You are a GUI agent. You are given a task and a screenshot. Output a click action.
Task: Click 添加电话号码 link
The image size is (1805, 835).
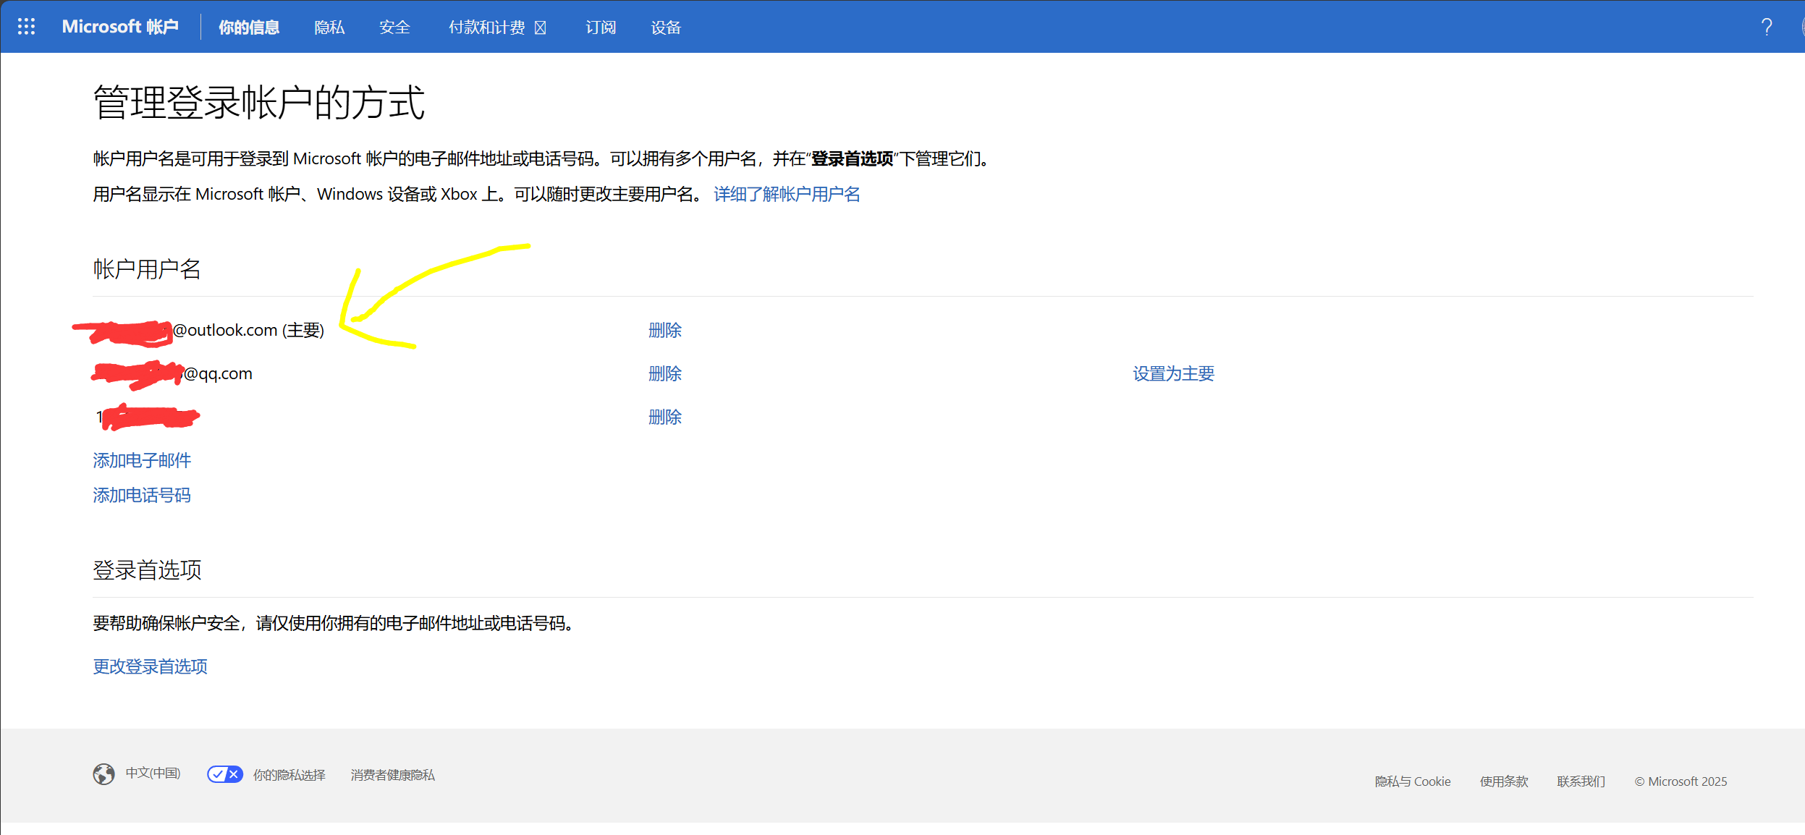click(142, 495)
